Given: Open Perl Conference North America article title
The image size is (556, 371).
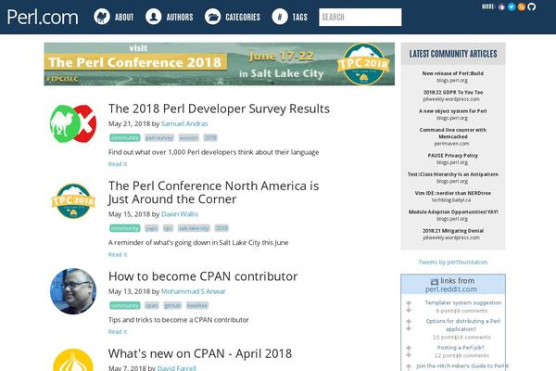Looking at the screenshot, I should [213, 192].
